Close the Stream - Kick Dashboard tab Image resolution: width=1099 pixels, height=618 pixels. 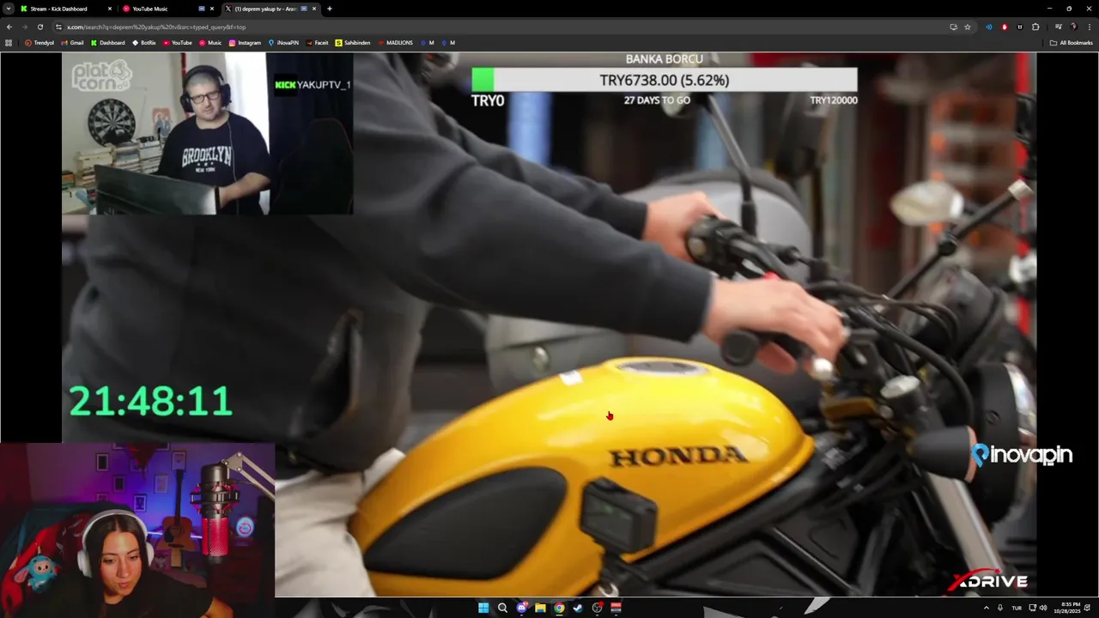click(110, 9)
